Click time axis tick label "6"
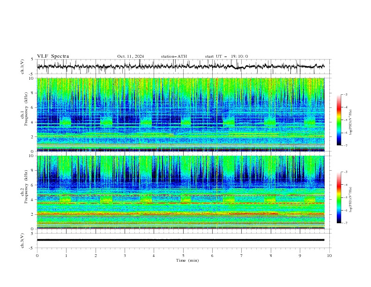This screenshot has height=287, width=371. coord(212,256)
